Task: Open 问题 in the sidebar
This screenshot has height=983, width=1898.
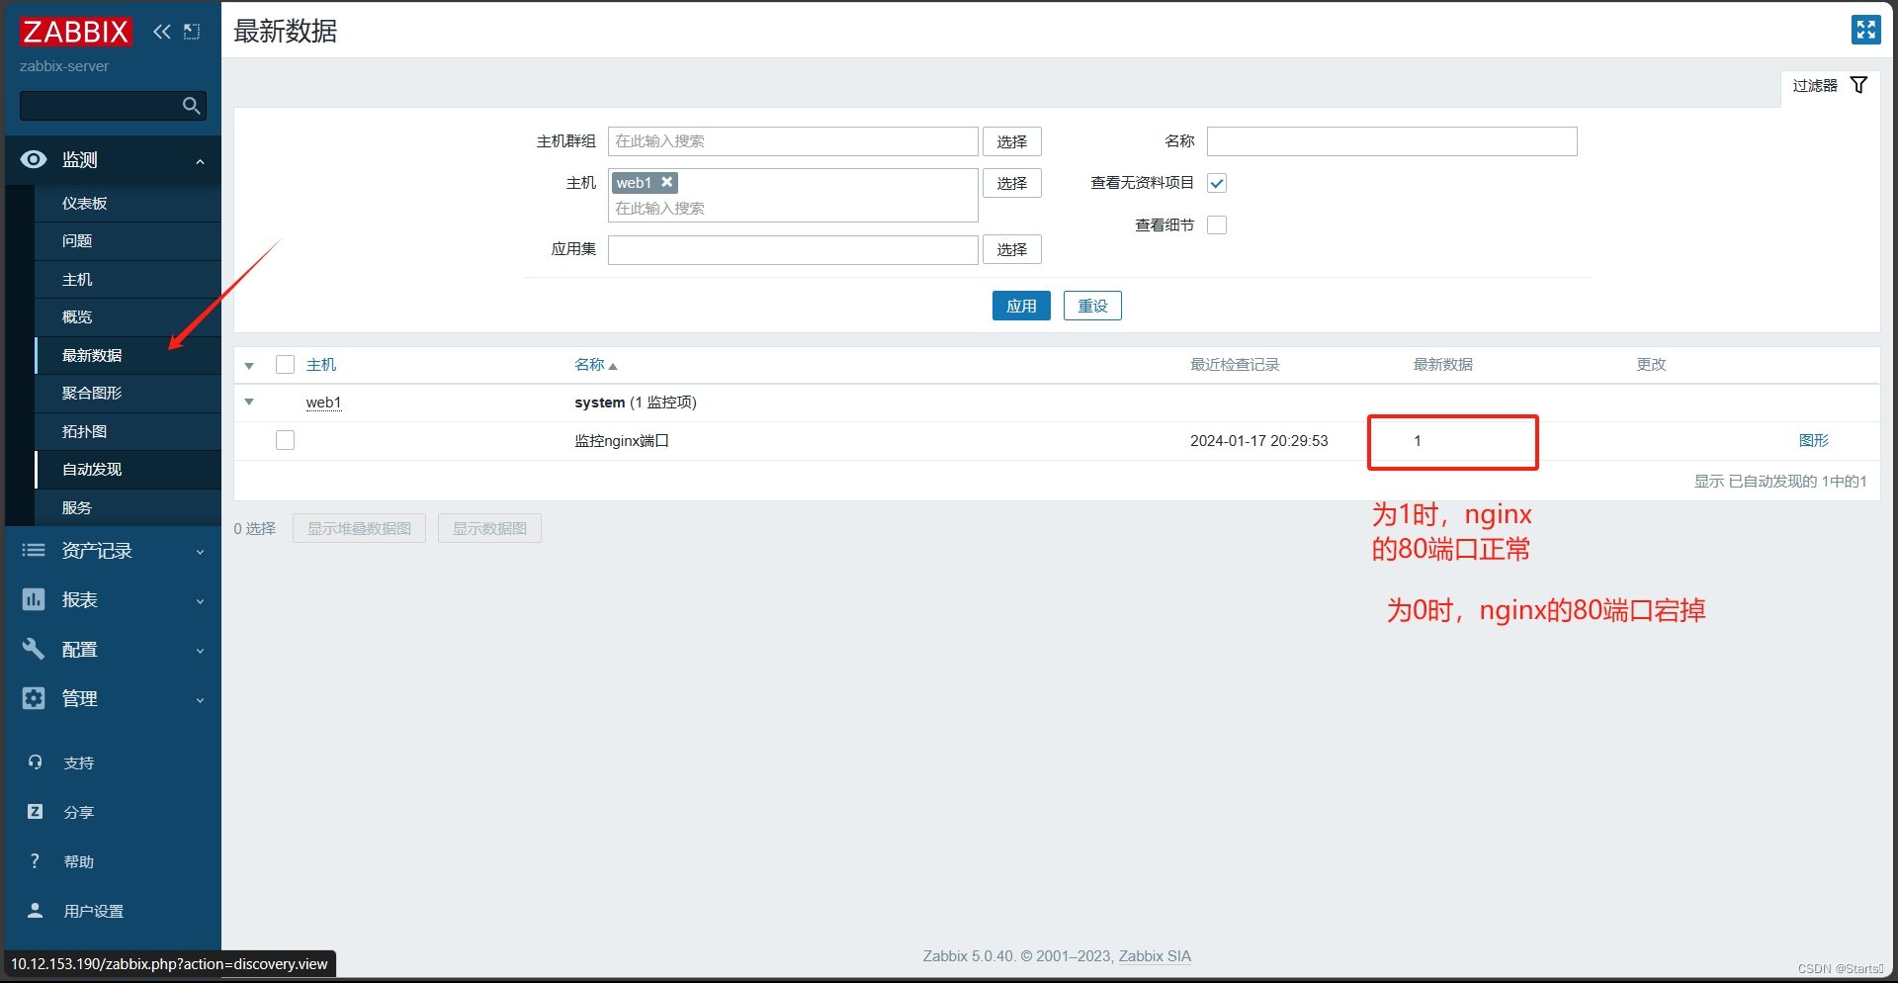Action: [128, 240]
